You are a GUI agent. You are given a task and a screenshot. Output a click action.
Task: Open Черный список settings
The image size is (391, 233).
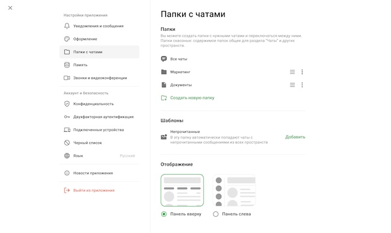(x=99, y=143)
